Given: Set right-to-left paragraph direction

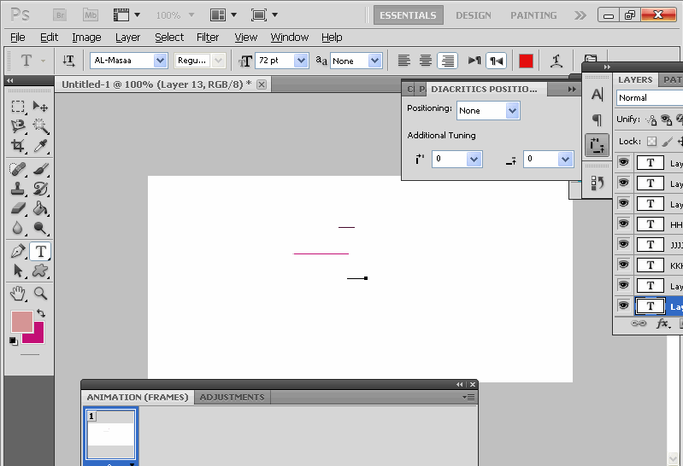Looking at the screenshot, I should [x=496, y=61].
